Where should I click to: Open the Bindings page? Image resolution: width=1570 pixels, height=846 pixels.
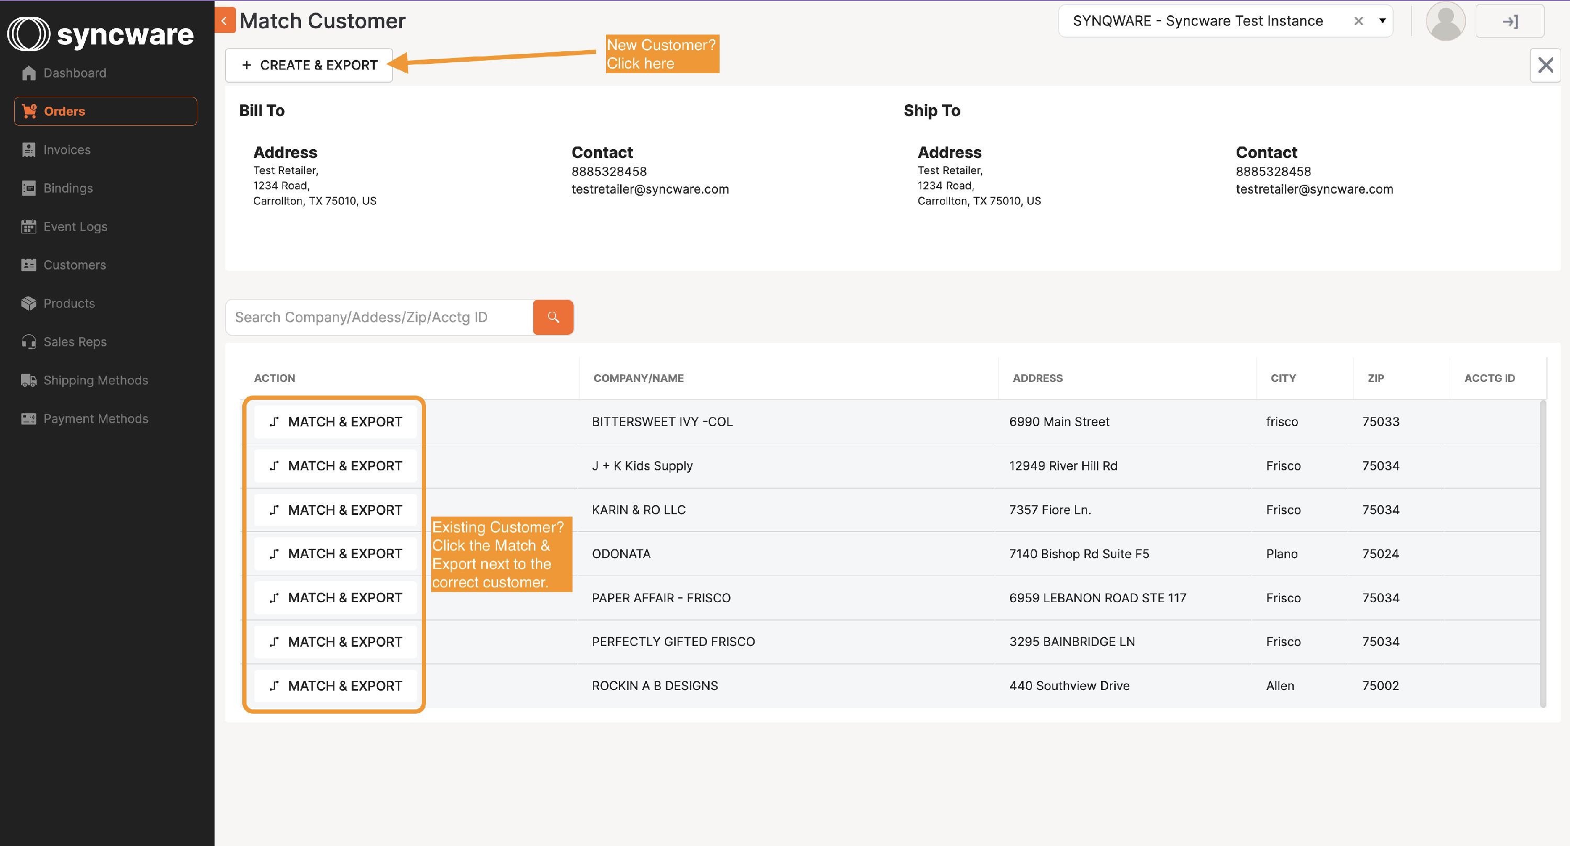pyautogui.click(x=68, y=188)
